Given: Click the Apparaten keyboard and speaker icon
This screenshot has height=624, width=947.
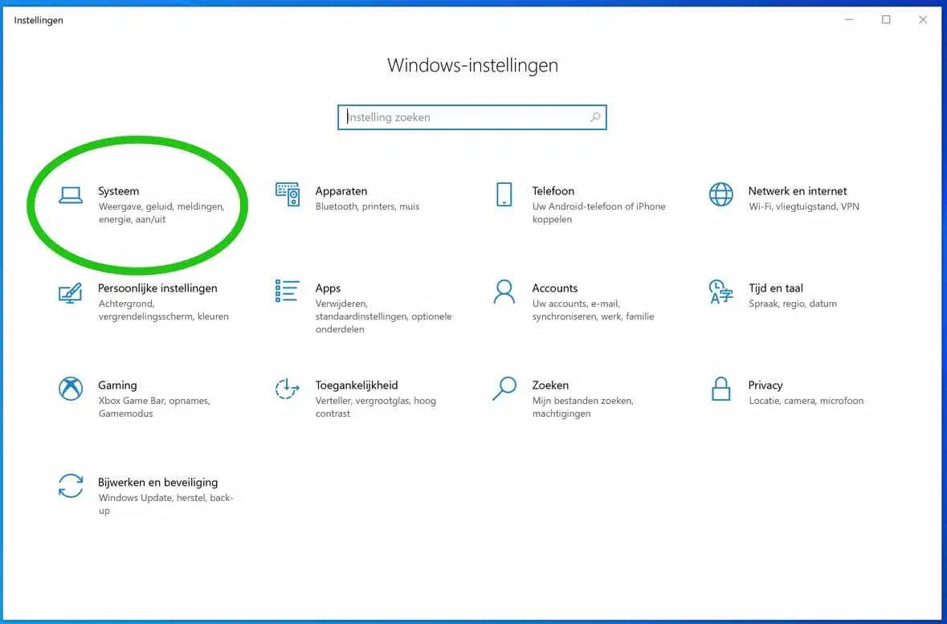Looking at the screenshot, I should click(288, 194).
